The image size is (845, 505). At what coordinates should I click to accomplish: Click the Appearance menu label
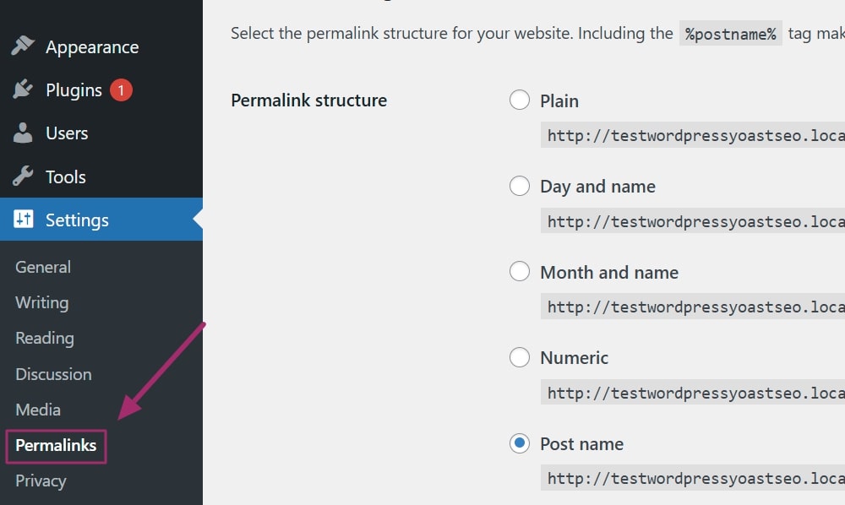click(x=92, y=47)
